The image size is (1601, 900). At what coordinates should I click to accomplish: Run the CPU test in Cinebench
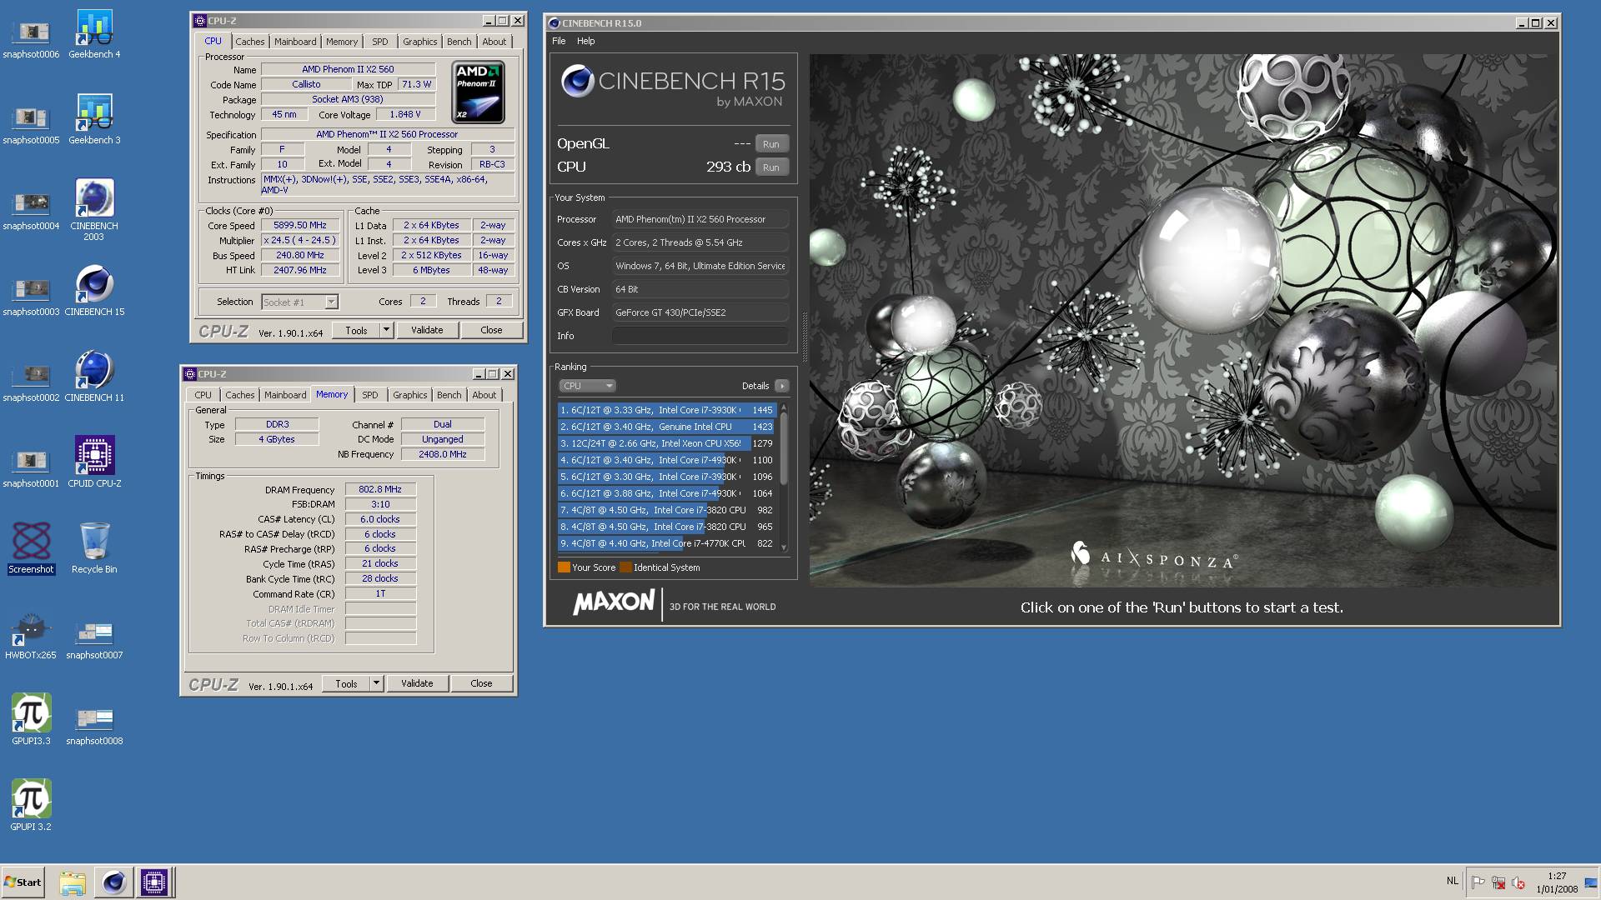(771, 167)
